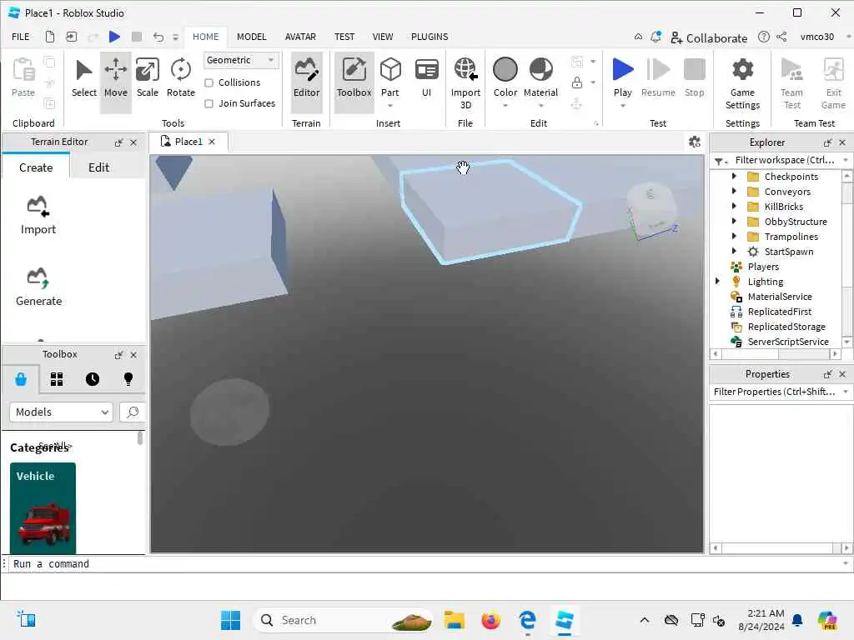
Task: Open the Color picker swatch
Action: click(x=505, y=70)
